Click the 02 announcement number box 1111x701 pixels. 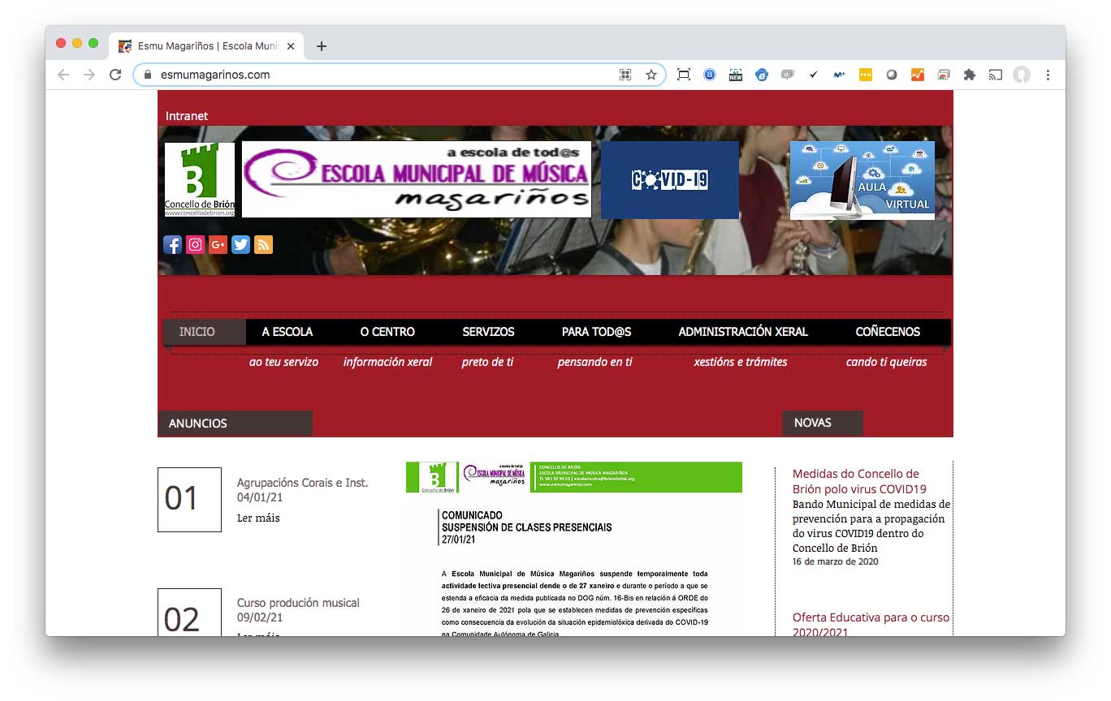click(189, 613)
